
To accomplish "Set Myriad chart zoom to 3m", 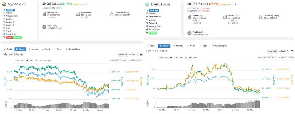I will pos(36,61).
